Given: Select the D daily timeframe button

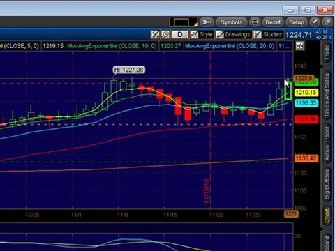Looking at the screenshot, I should pos(179,35).
